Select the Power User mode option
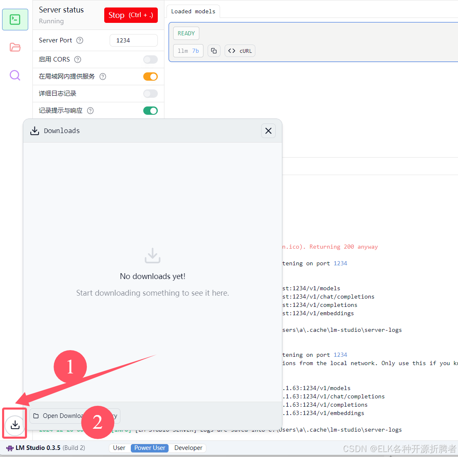458x457 pixels. point(149,448)
